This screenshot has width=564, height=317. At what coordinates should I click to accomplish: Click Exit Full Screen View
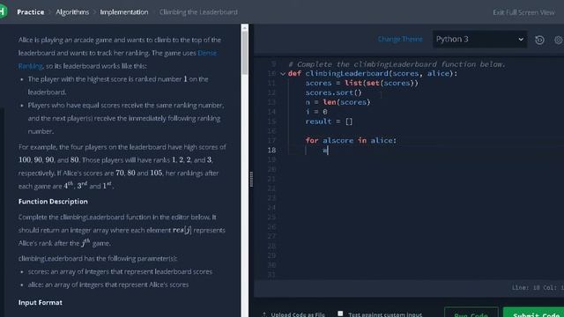click(x=523, y=12)
